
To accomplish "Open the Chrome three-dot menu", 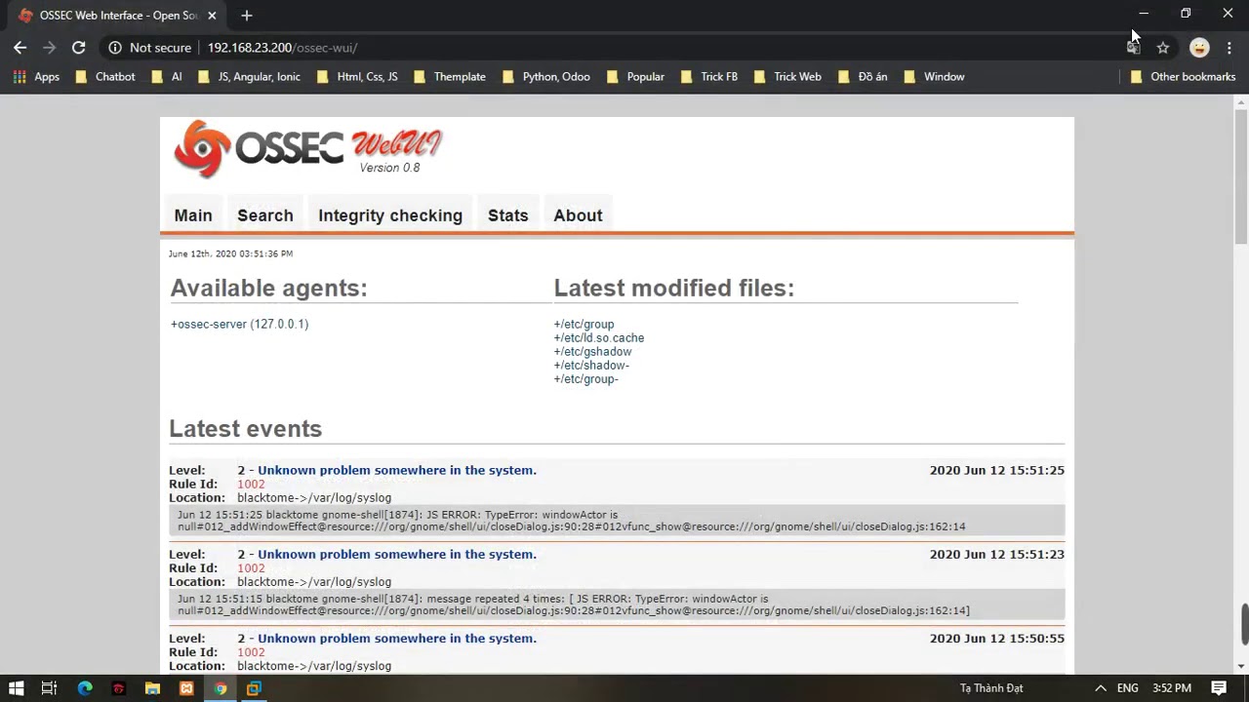I will coord(1229,48).
